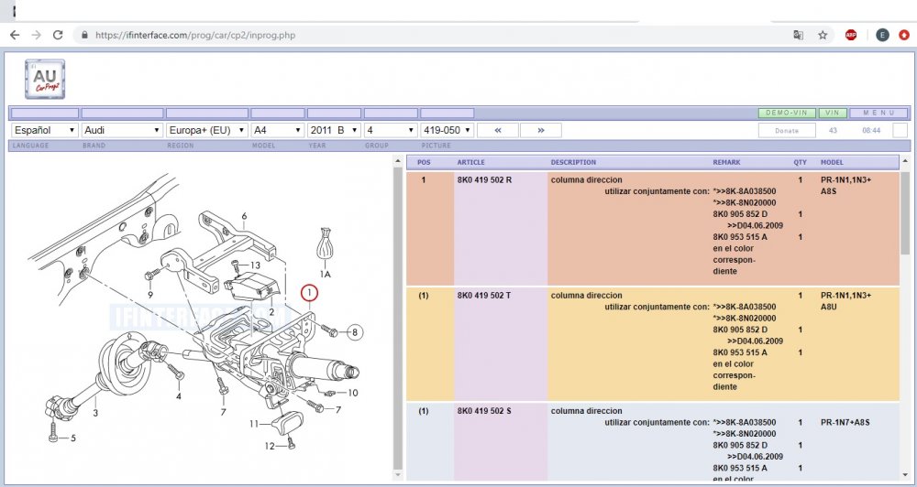Click part number 9 in diagram
Image resolution: width=917 pixels, height=487 pixels.
(150, 295)
